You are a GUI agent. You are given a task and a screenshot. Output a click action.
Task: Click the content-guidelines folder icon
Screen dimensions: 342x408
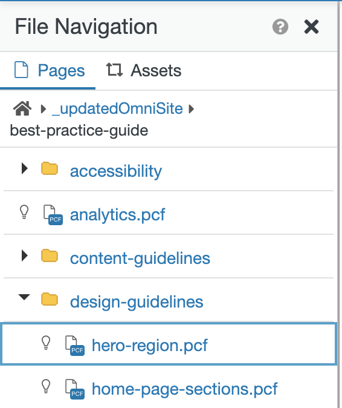[50, 255]
